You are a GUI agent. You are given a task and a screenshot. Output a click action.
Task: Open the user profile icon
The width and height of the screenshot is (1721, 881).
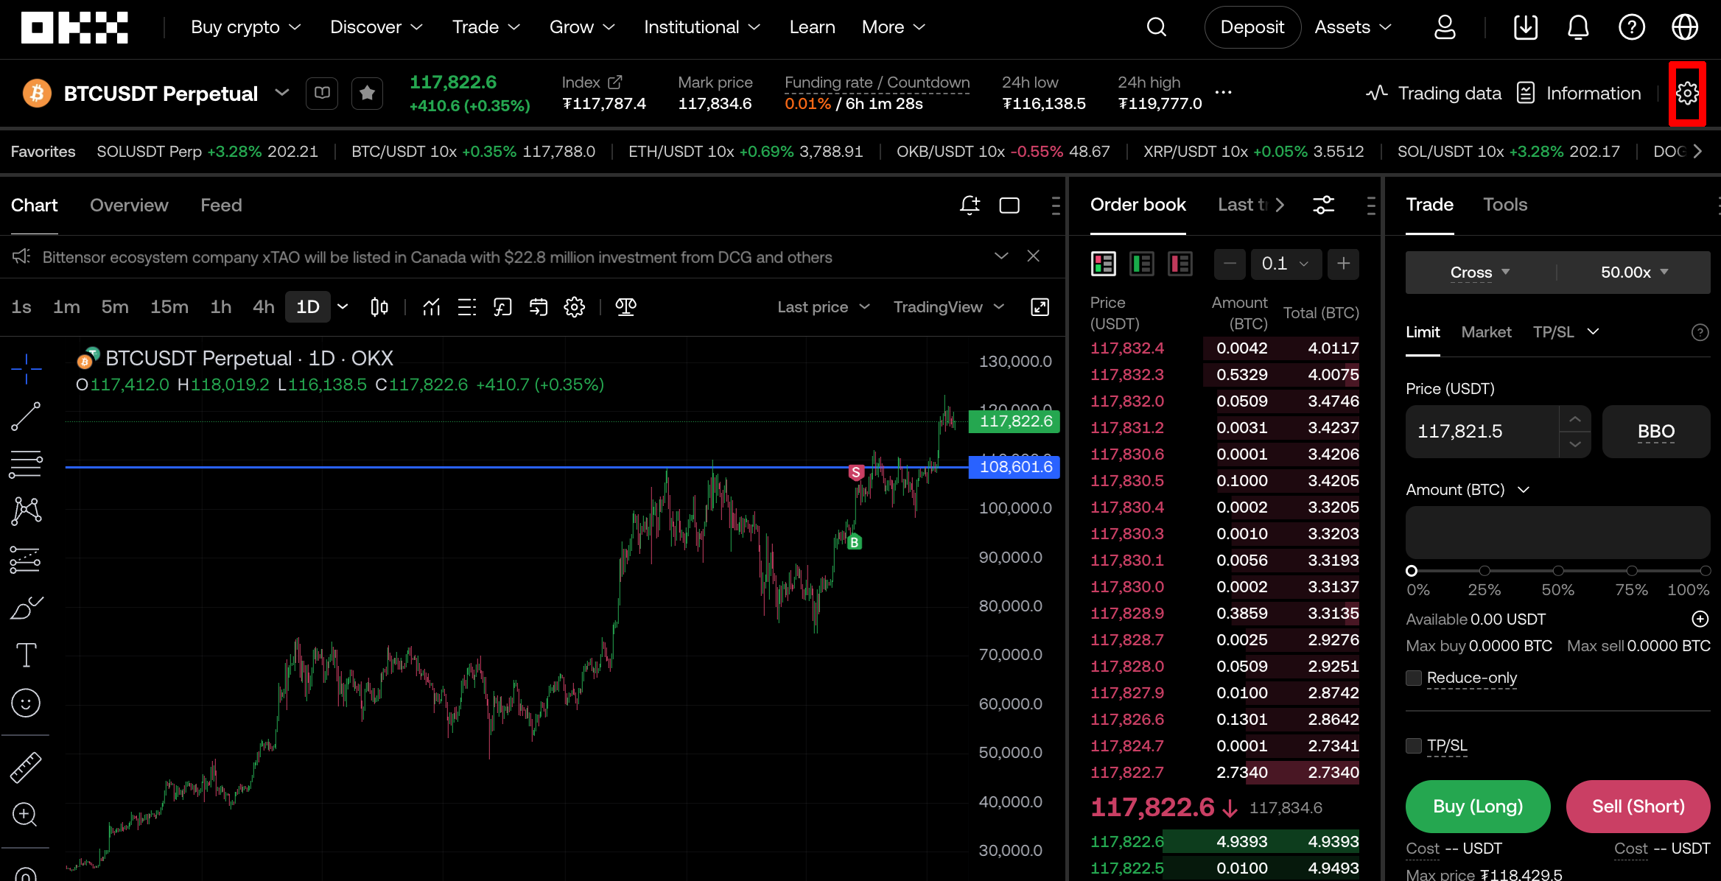[x=1445, y=27]
